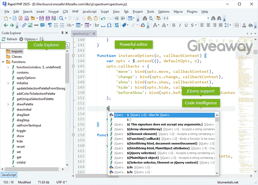Collapse code fold at line 143
Screen dimensions: 258x185
click(x=73, y=56)
